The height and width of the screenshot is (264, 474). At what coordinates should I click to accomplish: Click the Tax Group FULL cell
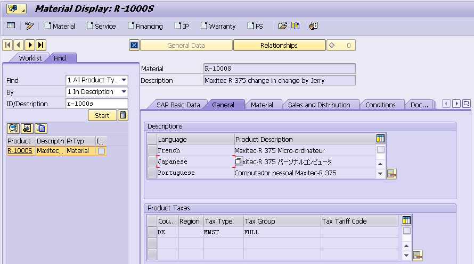pos(282,232)
